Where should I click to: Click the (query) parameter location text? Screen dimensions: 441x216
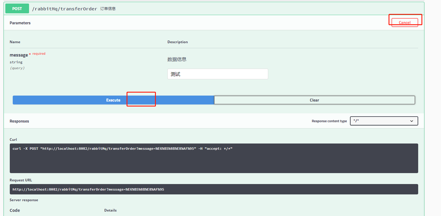17,68
